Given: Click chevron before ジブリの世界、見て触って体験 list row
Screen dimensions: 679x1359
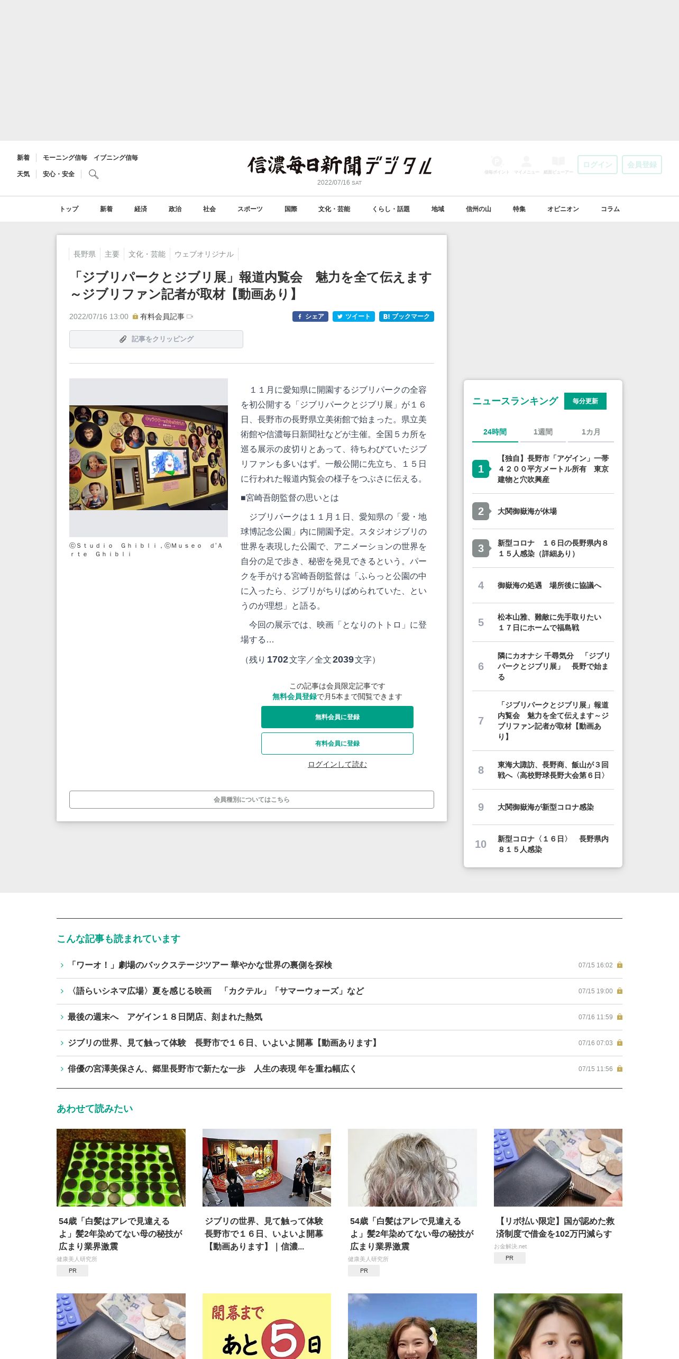Looking at the screenshot, I should 62,1043.
